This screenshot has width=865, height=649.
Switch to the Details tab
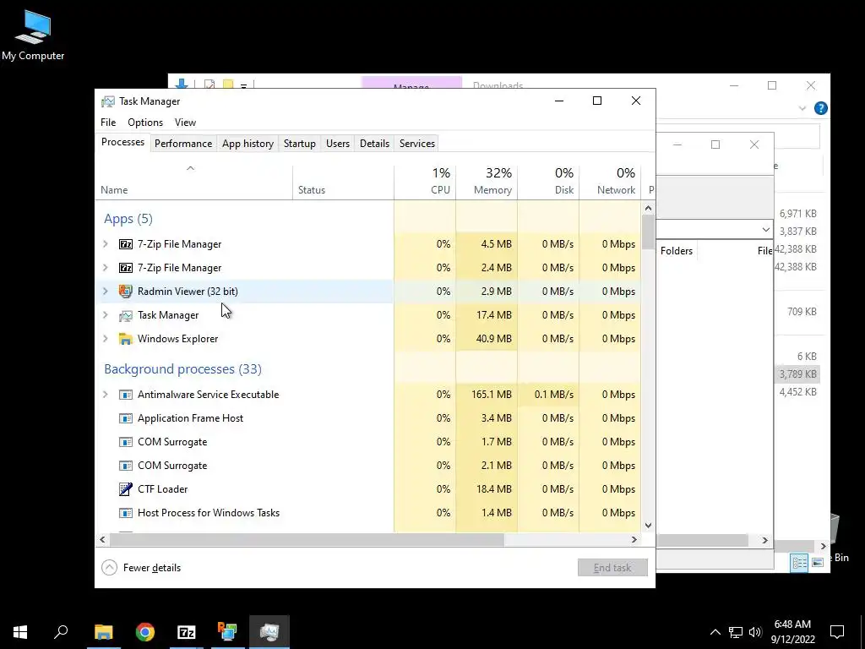pos(374,144)
